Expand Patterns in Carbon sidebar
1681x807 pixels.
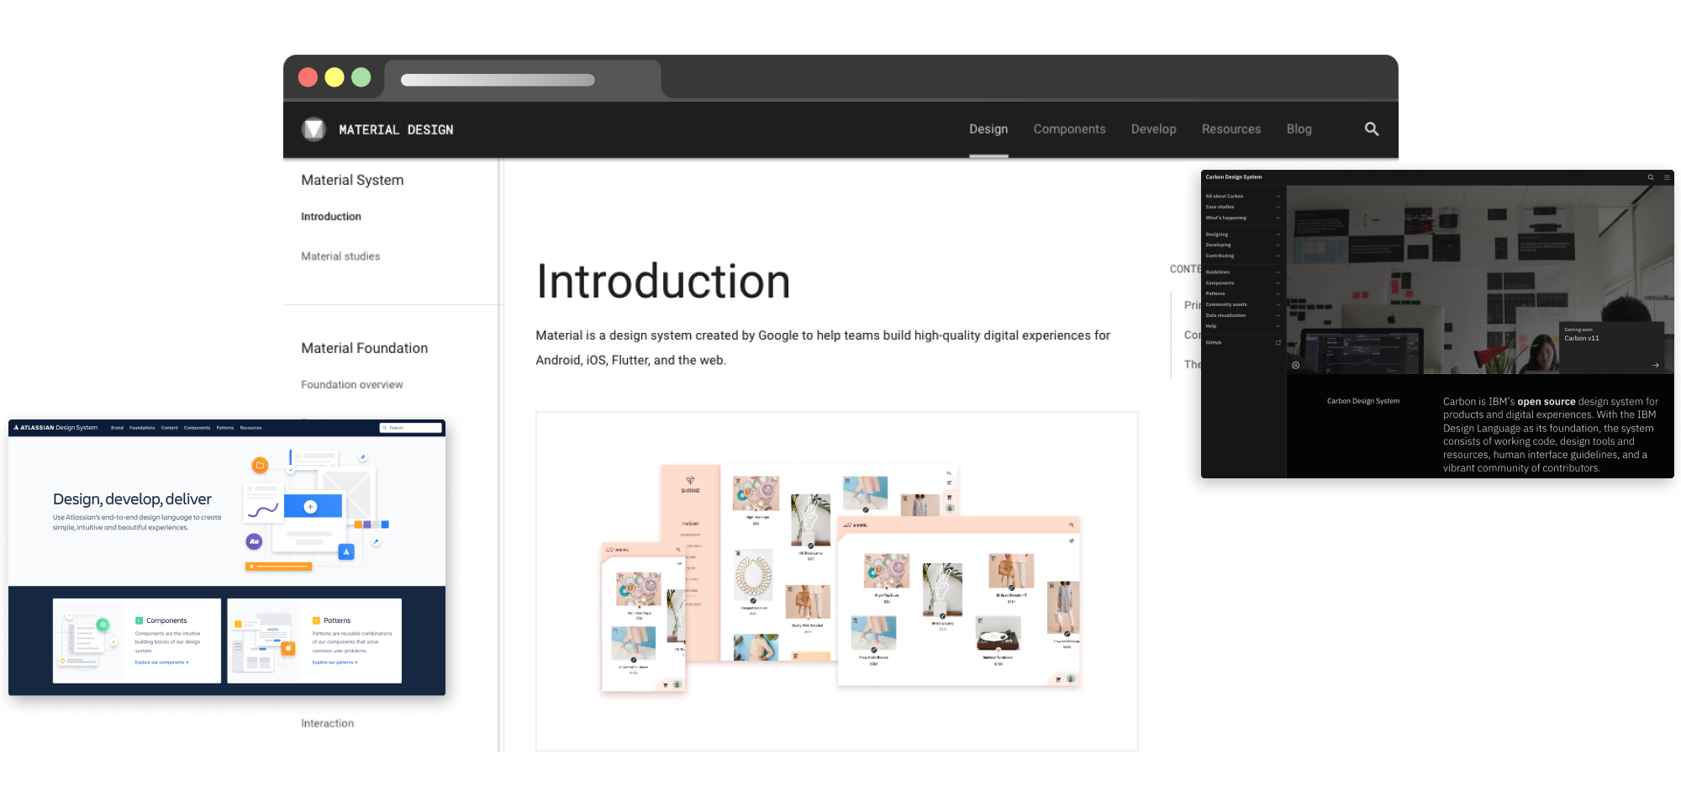(x=1243, y=293)
